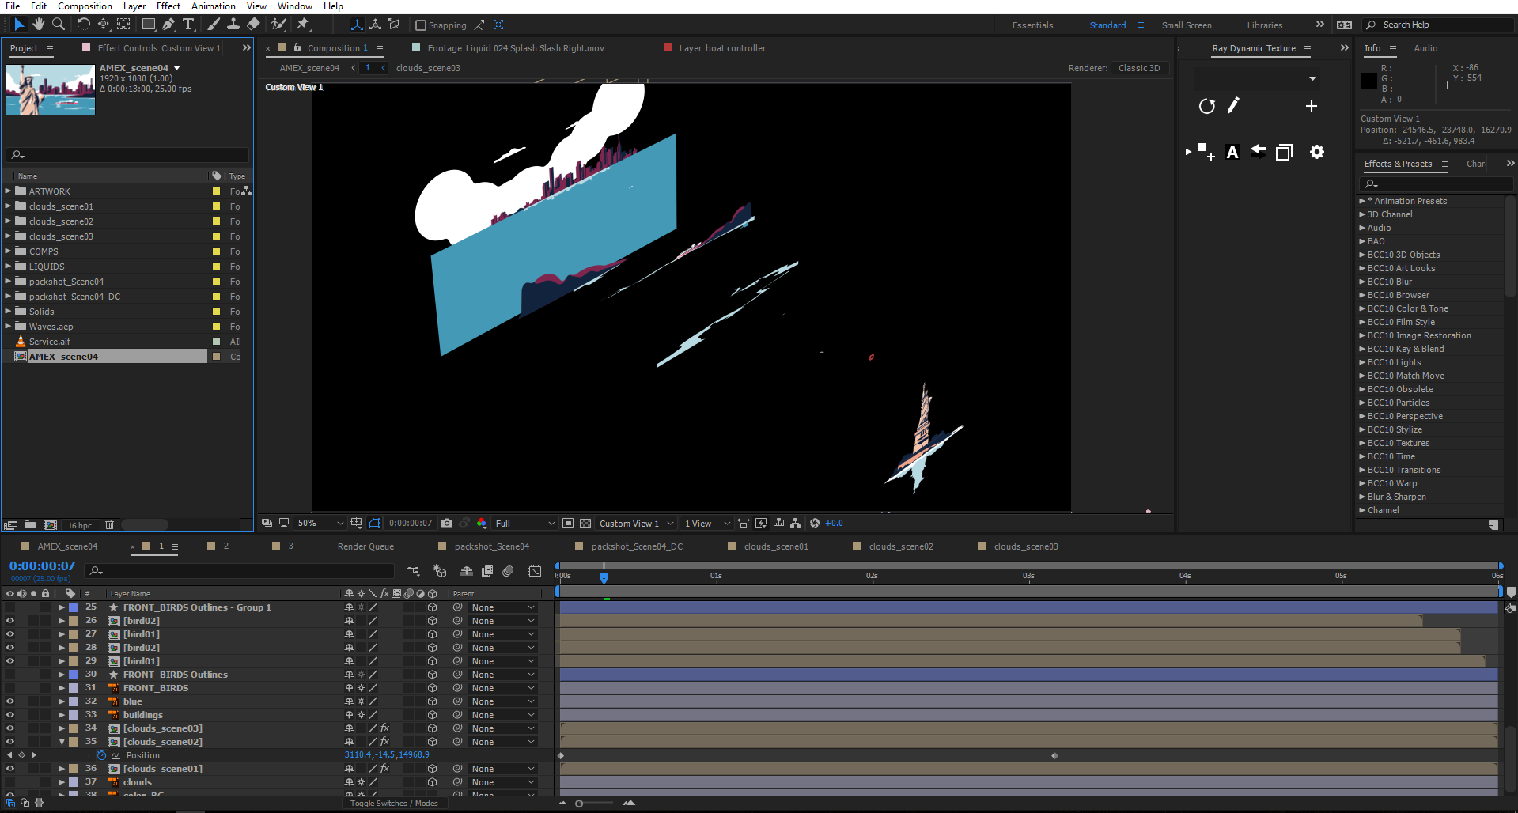Select the Pen tool
Screen dimensions: 1518x813
click(168, 25)
